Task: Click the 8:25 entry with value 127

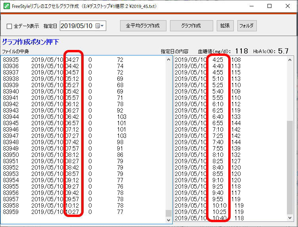Action: 208,161
